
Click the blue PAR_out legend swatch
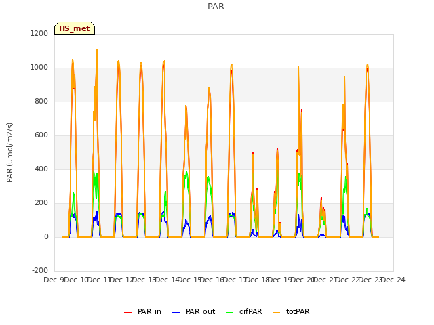176,313
